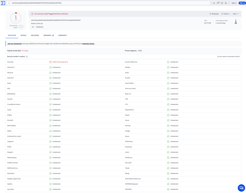246x193 pixels.
Task: Click the McAfee Scanner vendor name
Action: coord(12,163)
